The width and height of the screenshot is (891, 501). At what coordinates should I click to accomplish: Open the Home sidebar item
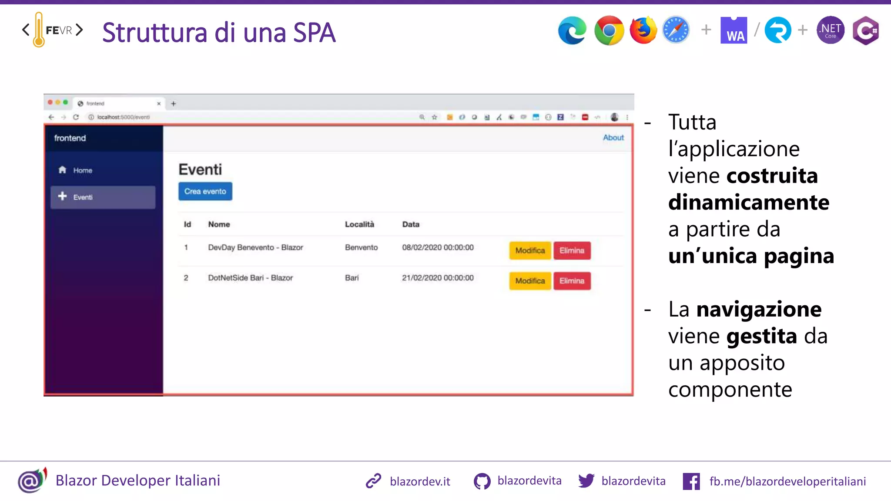pyautogui.click(x=103, y=170)
